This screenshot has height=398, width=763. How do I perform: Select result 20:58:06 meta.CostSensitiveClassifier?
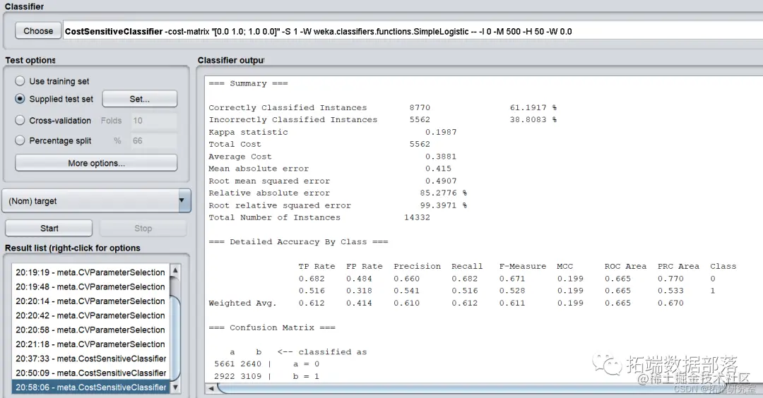90,387
